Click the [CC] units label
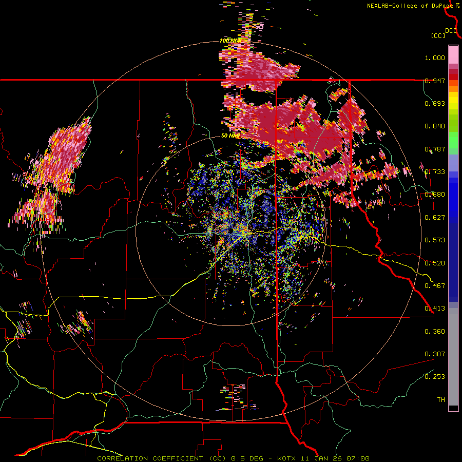462x462 pixels. pos(438,35)
